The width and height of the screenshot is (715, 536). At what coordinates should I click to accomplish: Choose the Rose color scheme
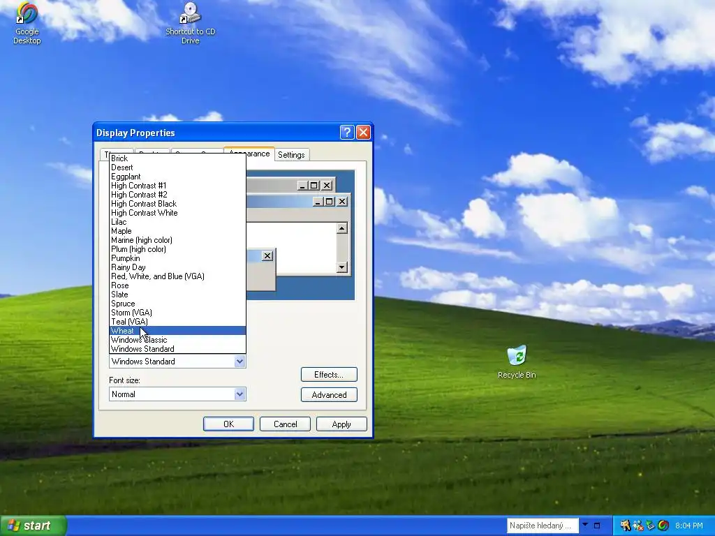[x=178, y=285]
